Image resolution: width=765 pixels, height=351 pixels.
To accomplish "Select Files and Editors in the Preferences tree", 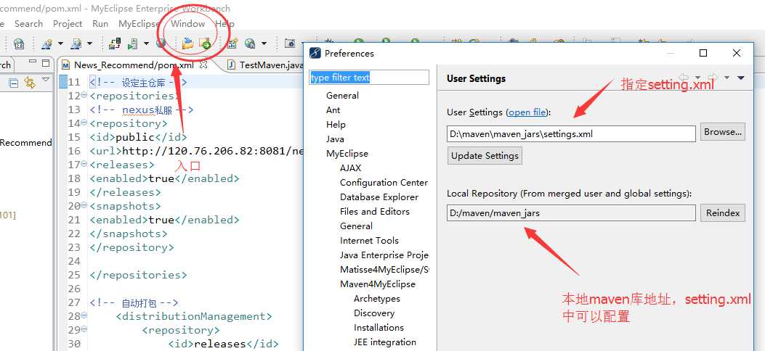I will pyautogui.click(x=375, y=211).
